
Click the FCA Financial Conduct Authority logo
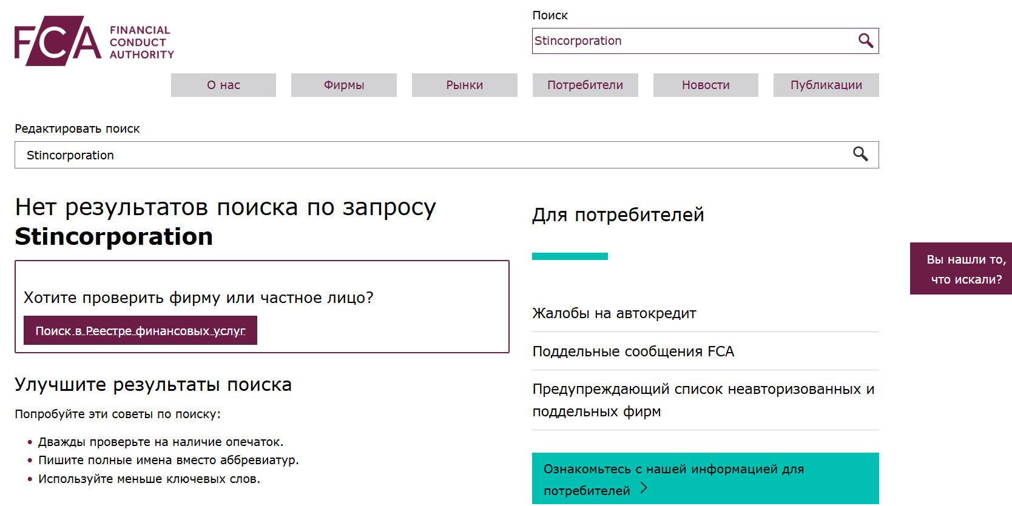pyautogui.click(x=94, y=41)
